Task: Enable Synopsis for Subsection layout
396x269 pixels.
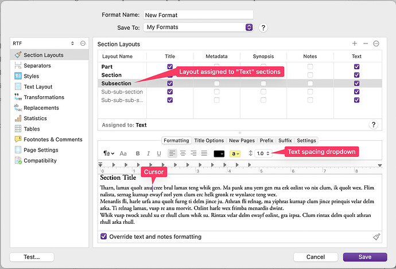Action: click(x=263, y=84)
